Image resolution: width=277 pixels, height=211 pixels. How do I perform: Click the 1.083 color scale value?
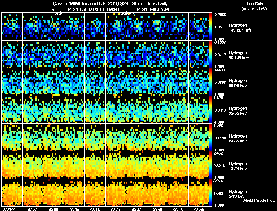pyautogui.click(x=218, y=193)
